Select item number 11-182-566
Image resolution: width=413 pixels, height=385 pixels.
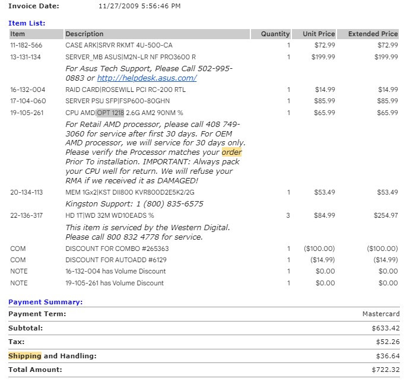coord(26,45)
